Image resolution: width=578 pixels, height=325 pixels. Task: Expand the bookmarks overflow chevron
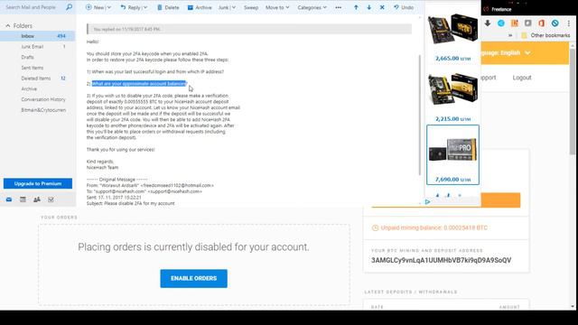click(510, 35)
